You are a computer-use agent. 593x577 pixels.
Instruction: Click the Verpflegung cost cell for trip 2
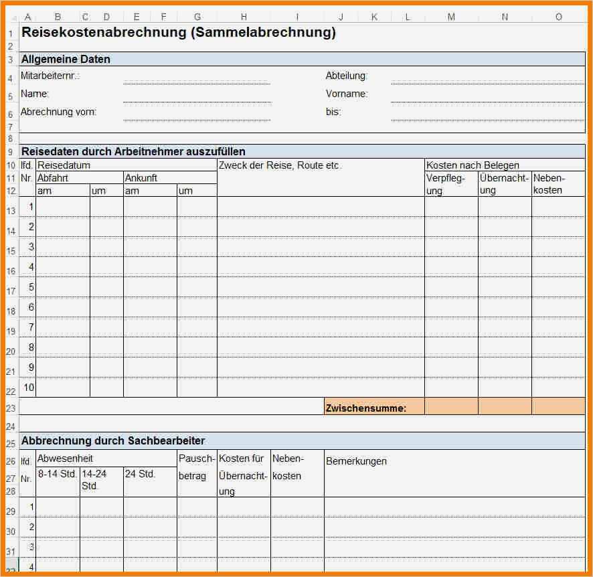click(x=452, y=227)
